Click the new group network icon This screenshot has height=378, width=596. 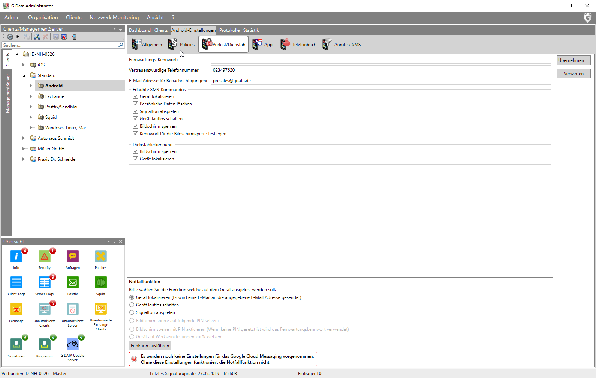(x=37, y=37)
